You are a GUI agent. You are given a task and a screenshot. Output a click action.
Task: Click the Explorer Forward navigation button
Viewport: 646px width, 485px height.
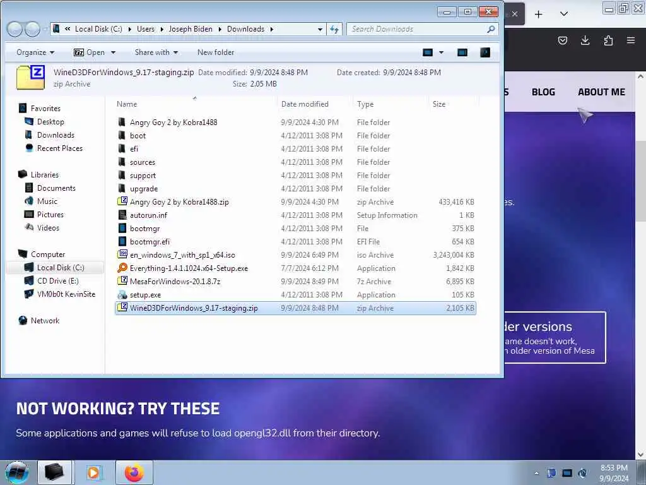point(33,29)
